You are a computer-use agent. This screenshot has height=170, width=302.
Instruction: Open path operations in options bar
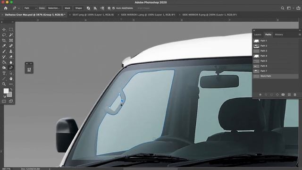[x=88, y=8]
